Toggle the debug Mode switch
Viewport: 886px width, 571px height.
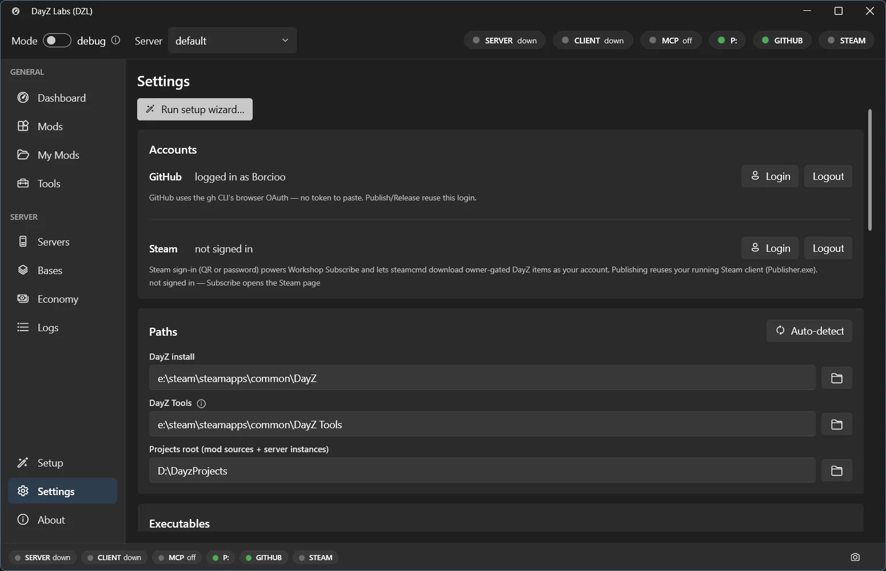pyautogui.click(x=57, y=41)
